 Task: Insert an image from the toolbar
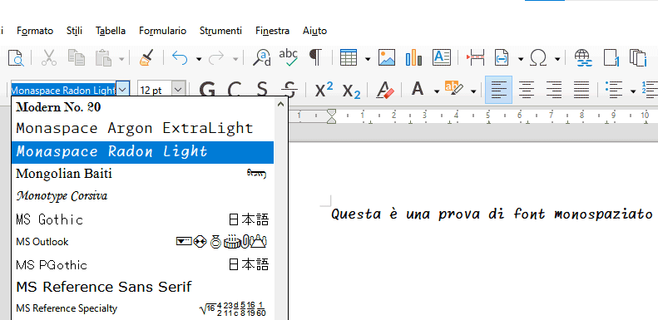(387, 58)
